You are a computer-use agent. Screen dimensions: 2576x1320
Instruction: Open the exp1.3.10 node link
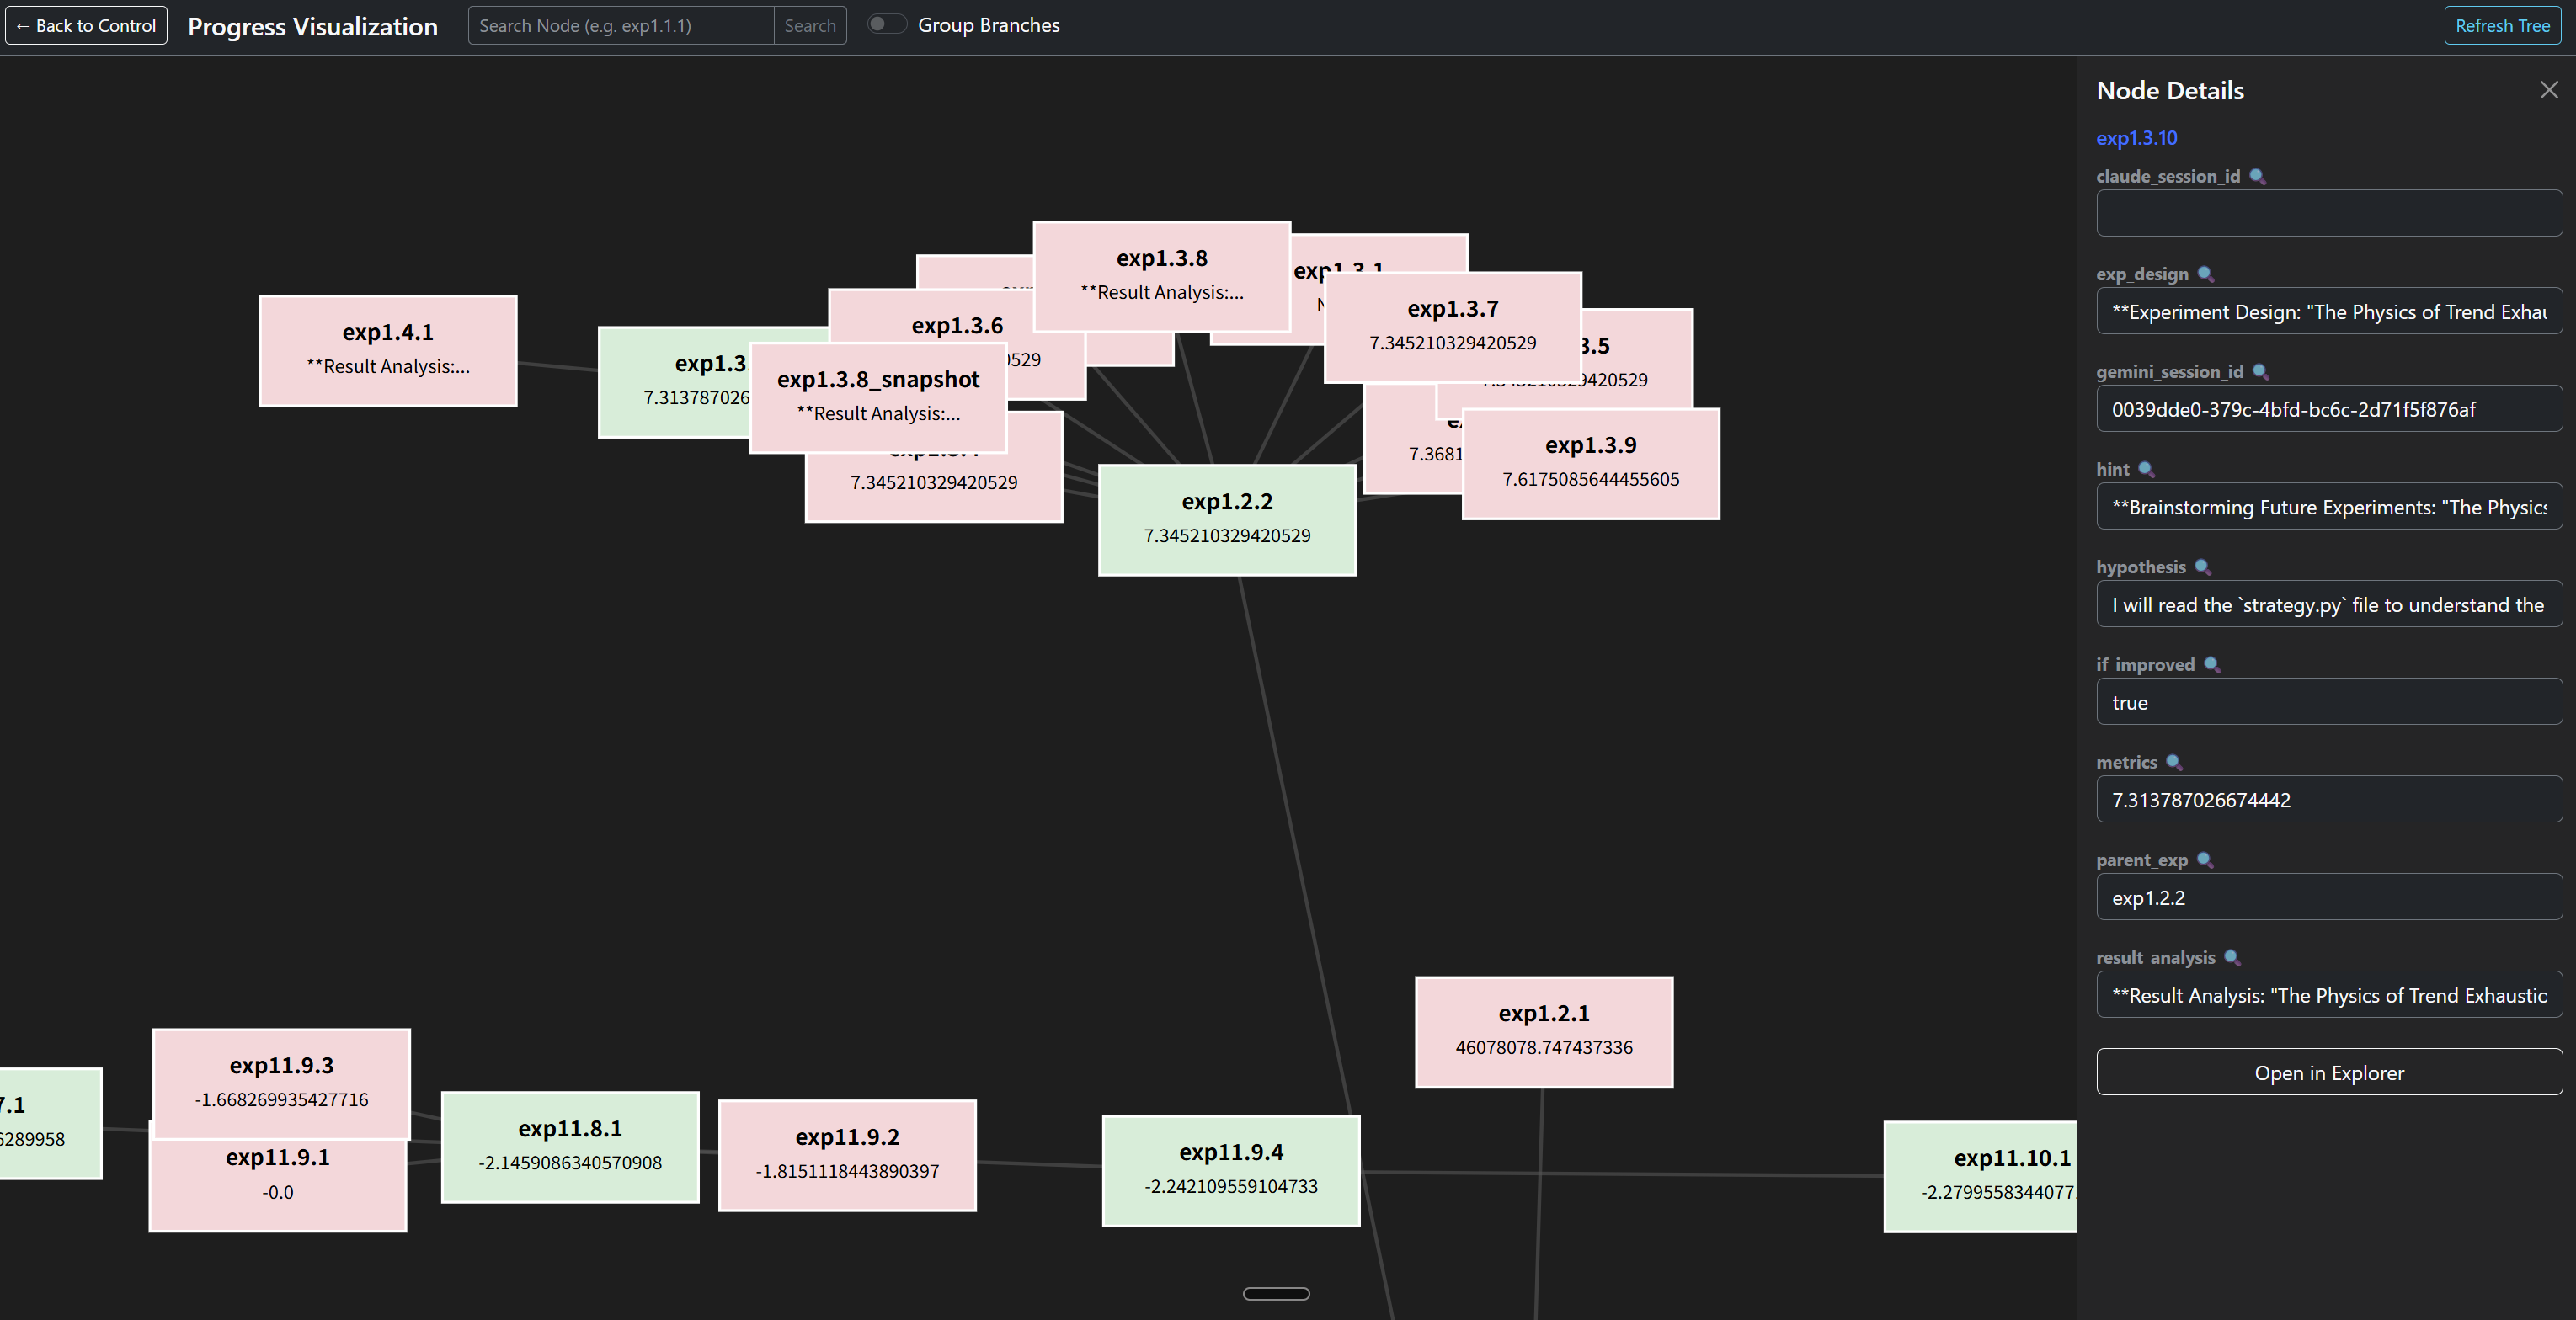coord(2136,138)
